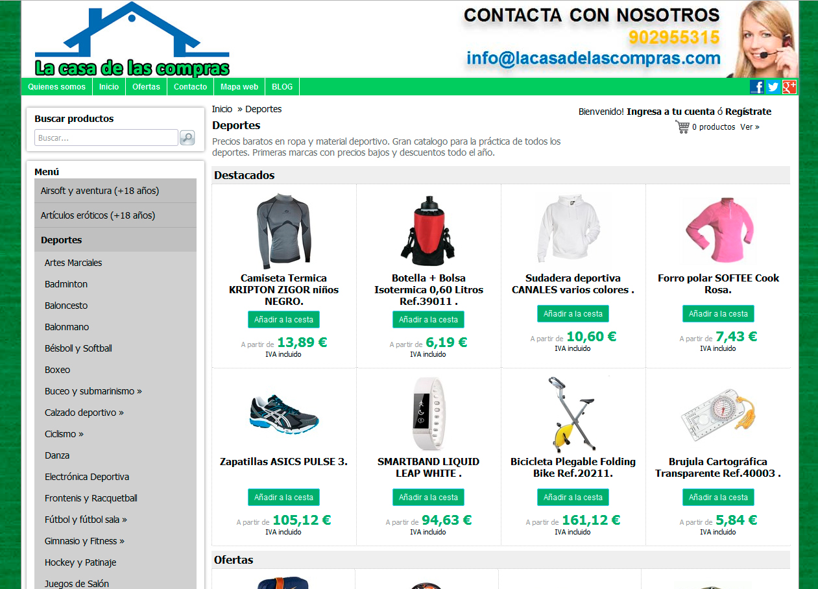Add Forro polar SOFTEE Cook Rosa to basket
This screenshot has height=589, width=818.
[718, 314]
